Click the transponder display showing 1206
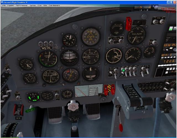Viewport: 177px width, 138px height. click(168, 61)
